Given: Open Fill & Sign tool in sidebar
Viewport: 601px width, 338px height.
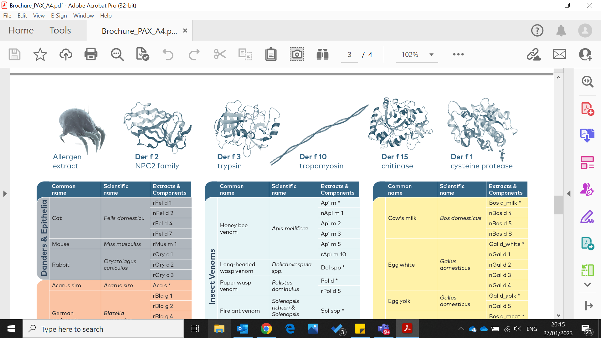Looking at the screenshot, I should pyautogui.click(x=587, y=217).
